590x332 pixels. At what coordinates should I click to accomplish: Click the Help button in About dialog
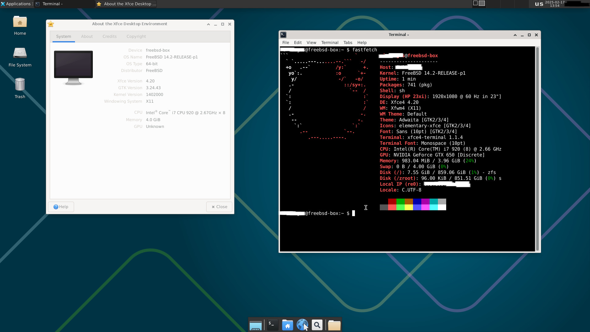click(61, 207)
